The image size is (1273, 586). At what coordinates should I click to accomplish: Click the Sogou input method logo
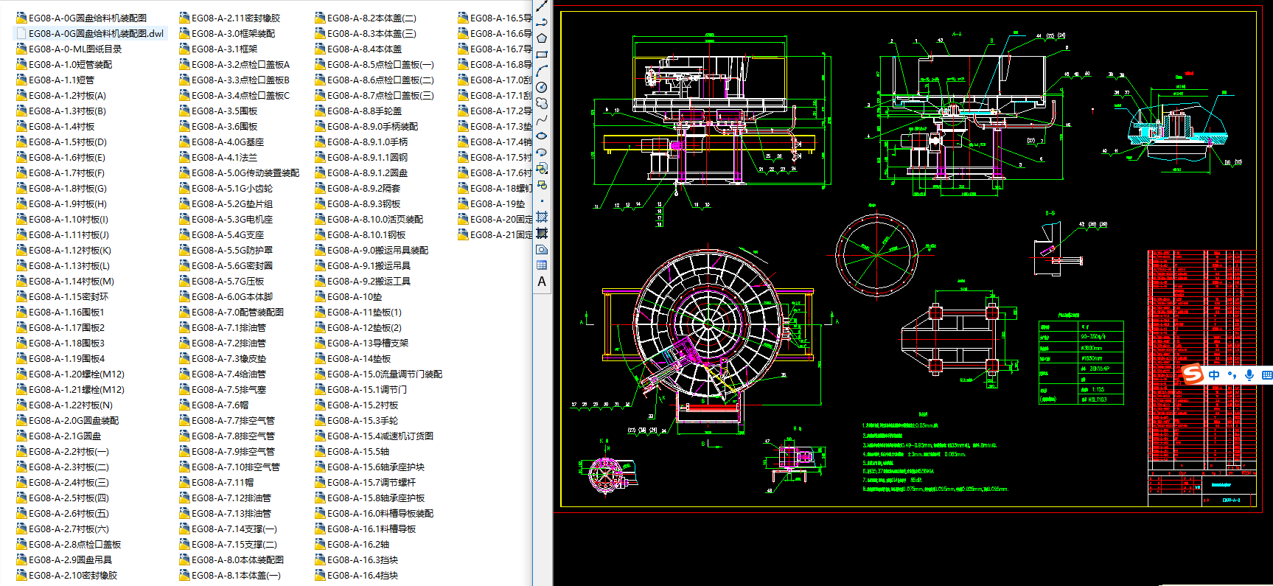click(x=1193, y=374)
